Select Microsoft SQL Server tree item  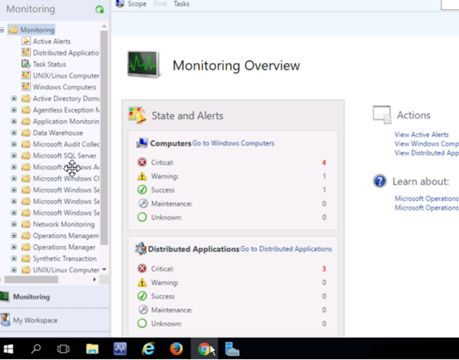pyautogui.click(x=64, y=156)
